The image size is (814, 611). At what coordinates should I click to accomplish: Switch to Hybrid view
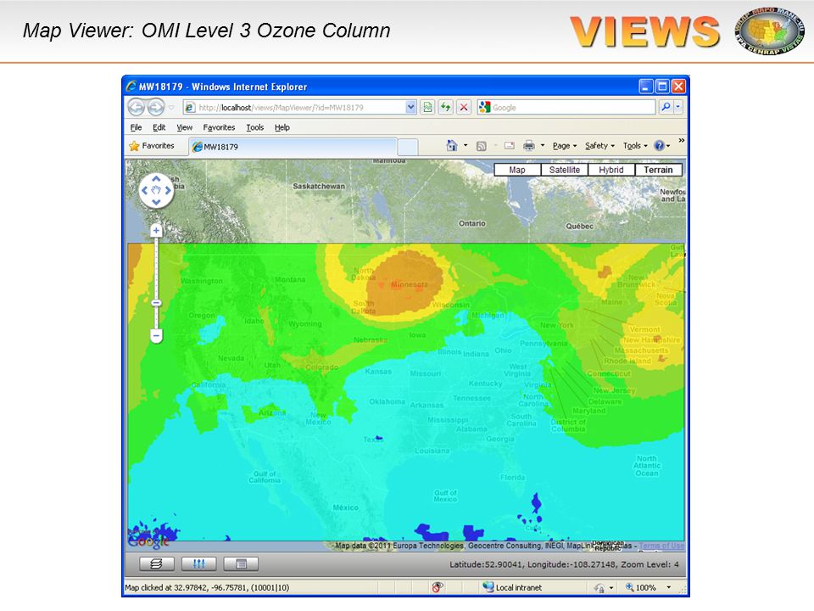(x=611, y=170)
